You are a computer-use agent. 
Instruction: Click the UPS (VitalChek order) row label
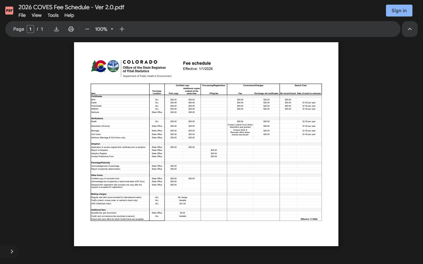(101, 204)
